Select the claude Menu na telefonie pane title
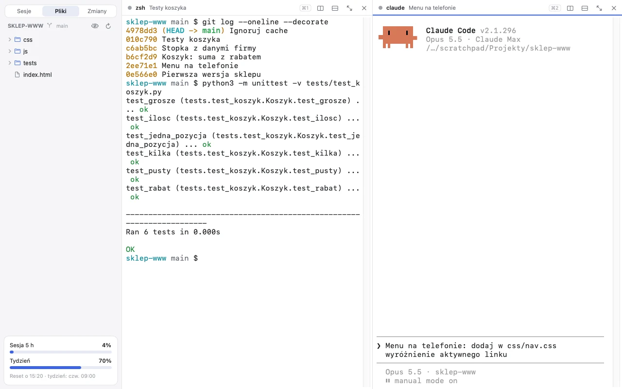Screen dimensions: 622x389 421,8
